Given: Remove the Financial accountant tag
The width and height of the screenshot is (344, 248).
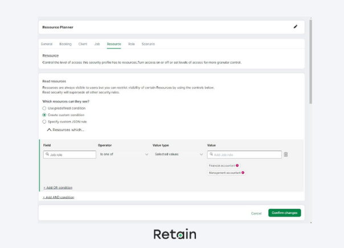Looking at the screenshot, I should click(x=237, y=165).
